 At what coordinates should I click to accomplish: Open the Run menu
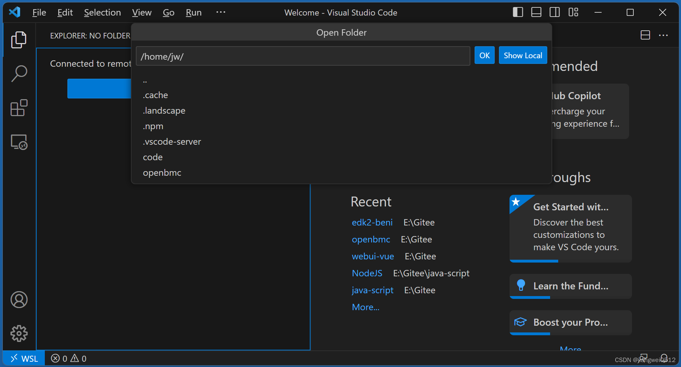pos(194,13)
